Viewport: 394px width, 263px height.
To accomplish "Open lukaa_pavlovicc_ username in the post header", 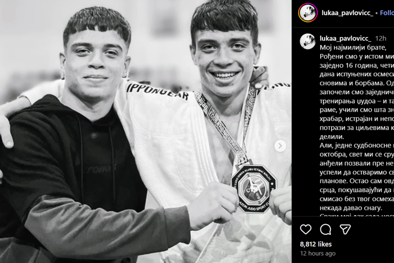I will [347, 13].
